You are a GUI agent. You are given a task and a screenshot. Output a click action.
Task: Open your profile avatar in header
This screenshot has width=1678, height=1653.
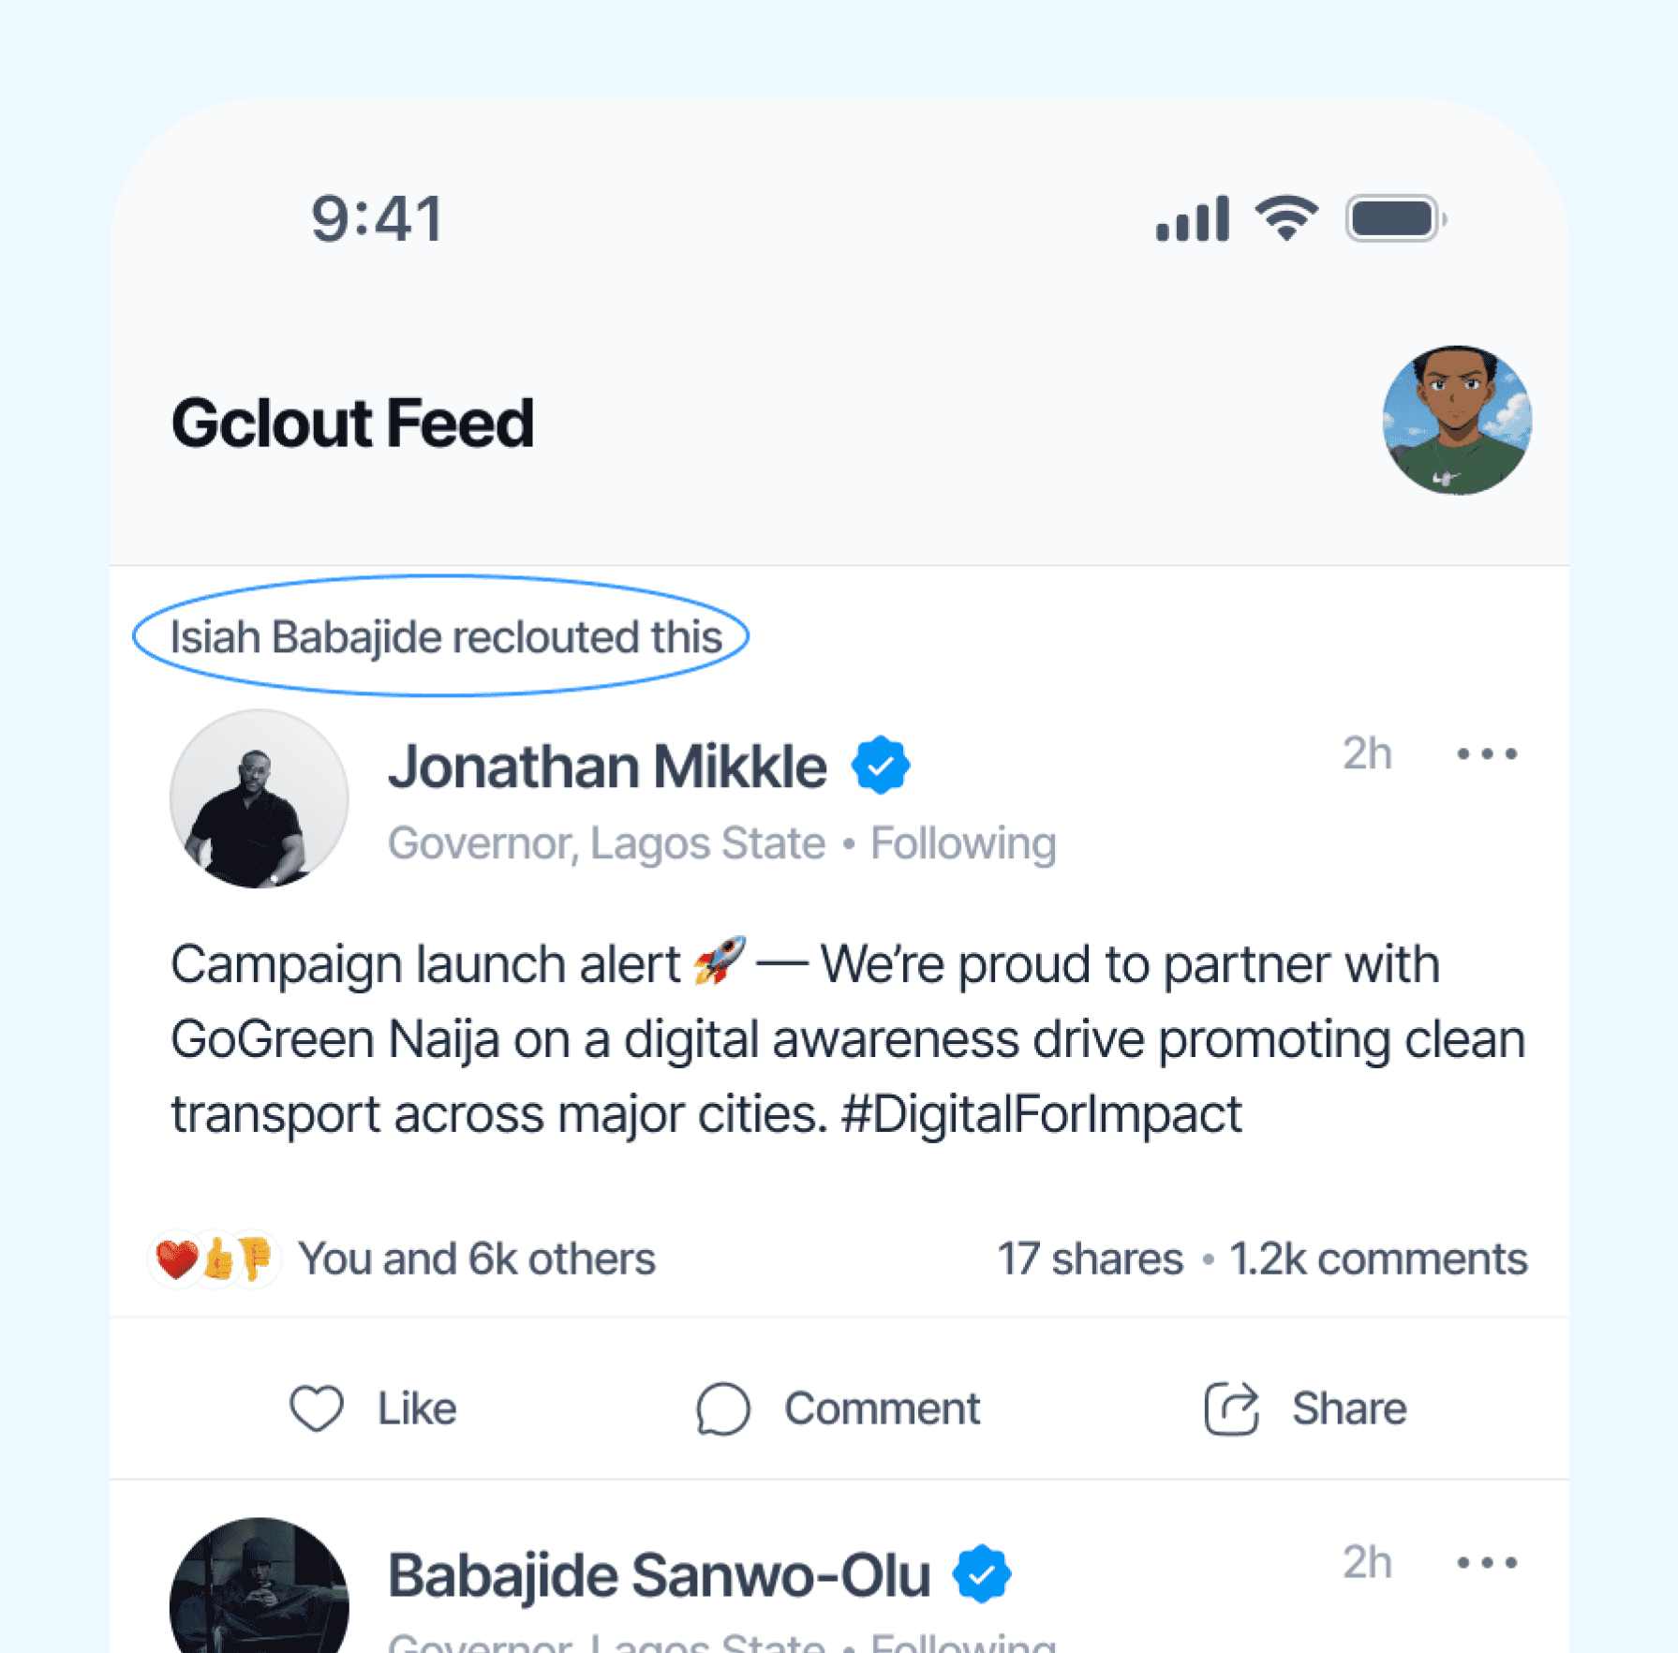(x=1457, y=420)
